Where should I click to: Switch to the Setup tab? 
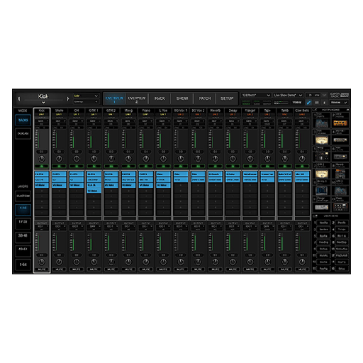tap(227, 99)
